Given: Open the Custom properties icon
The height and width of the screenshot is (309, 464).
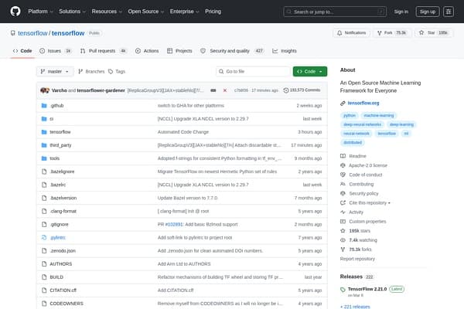Looking at the screenshot, I should (343, 222).
